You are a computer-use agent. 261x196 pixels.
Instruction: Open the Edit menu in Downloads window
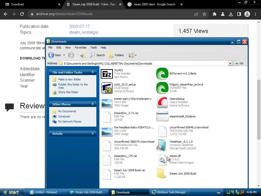tap(59, 47)
